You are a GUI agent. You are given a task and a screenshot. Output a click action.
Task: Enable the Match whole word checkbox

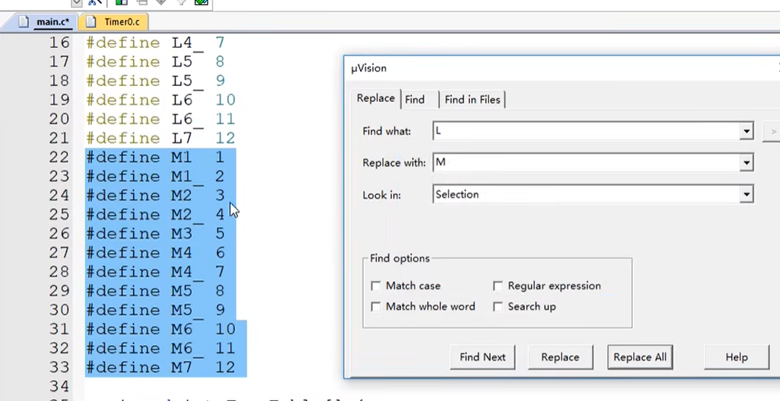pos(376,306)
